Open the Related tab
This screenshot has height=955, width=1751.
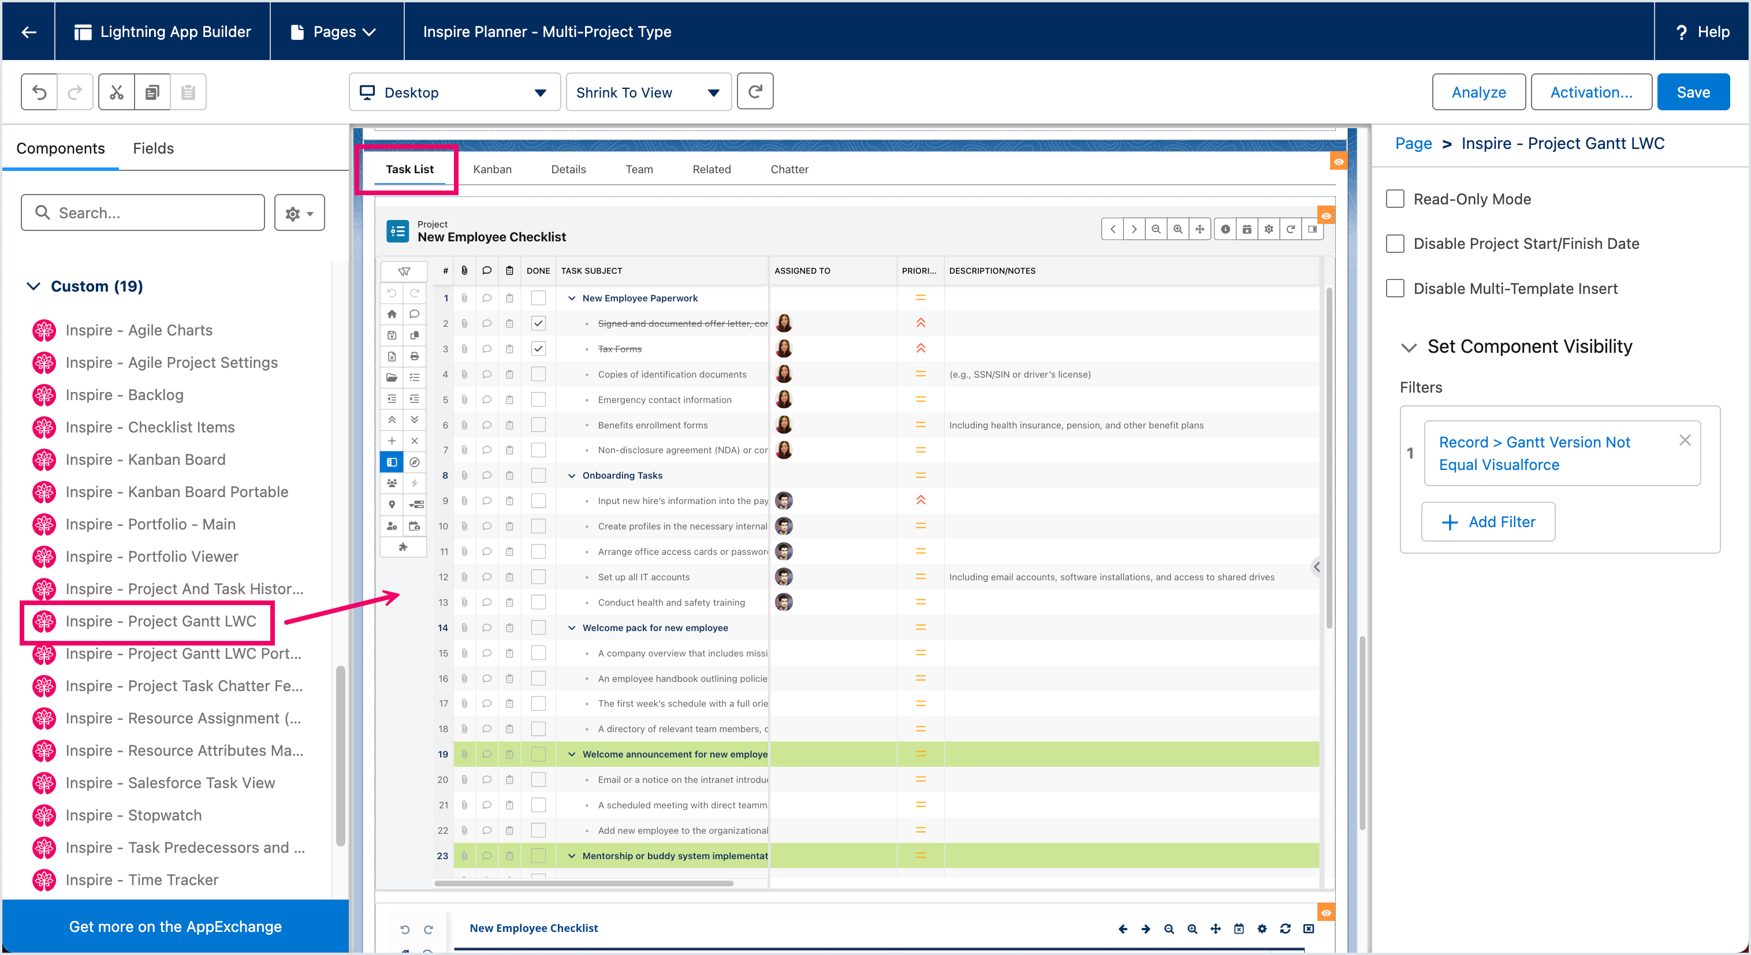coord(711,169)
